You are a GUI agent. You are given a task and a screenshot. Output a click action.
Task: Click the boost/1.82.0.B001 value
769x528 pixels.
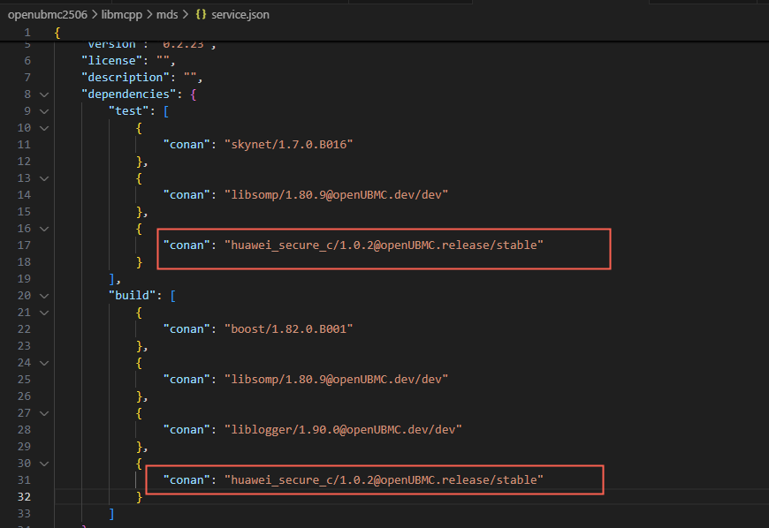[288, 329]
